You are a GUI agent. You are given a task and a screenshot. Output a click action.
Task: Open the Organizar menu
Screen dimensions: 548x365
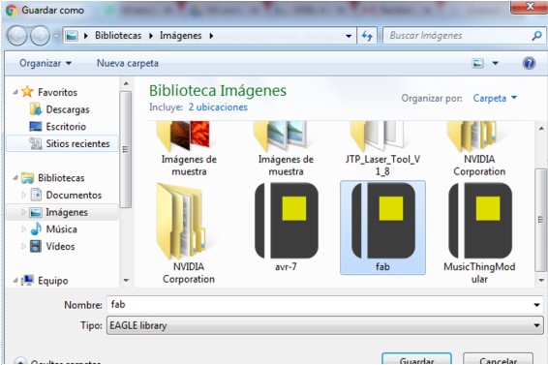[x=46, y=63]
